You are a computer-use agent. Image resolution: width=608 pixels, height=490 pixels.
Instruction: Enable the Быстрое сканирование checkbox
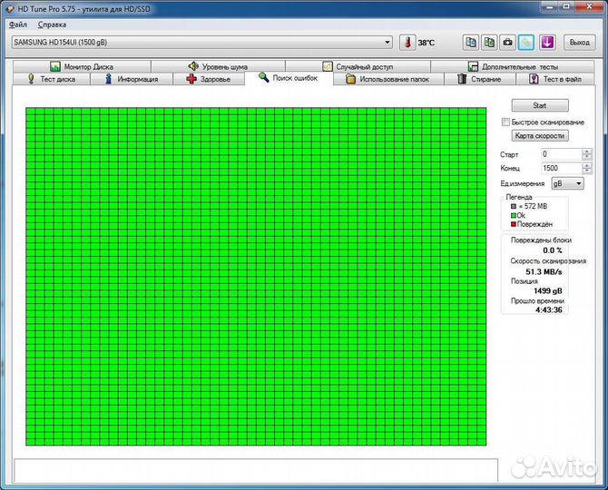point(505,122)
